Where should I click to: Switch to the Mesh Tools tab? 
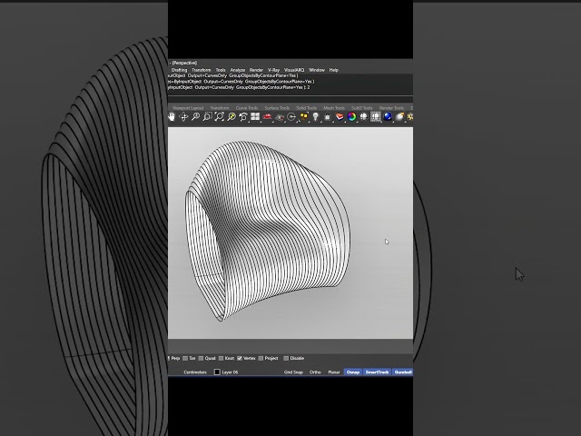pos(334,108)
